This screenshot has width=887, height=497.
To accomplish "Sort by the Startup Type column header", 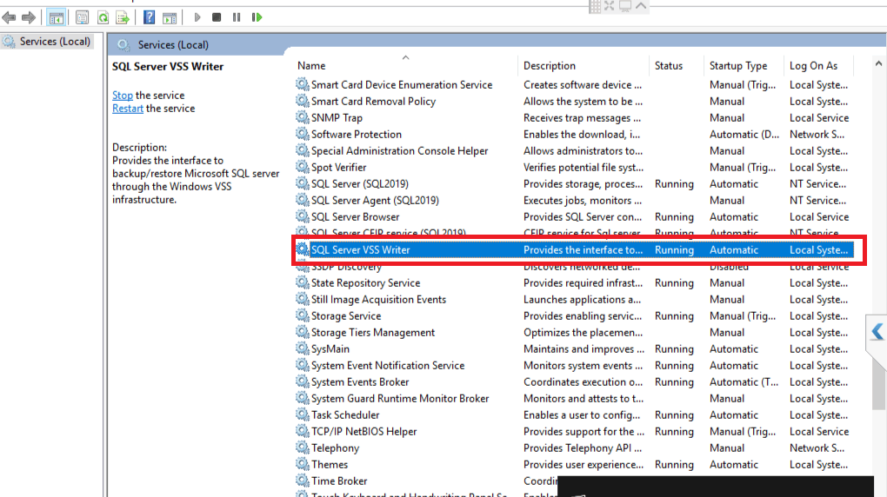I will [x=738, y=65].
